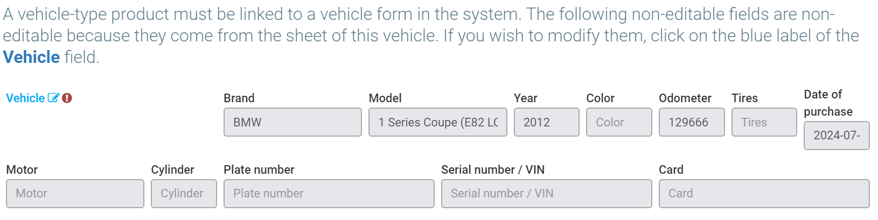Viewport: 878px width, 220px height.
Task: Open the blue Vehicle label link
Action: pos(25,98)
